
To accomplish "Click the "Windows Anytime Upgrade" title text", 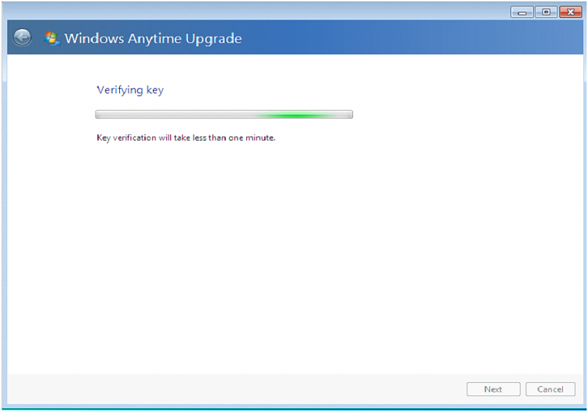I will (x=153, y=38).
